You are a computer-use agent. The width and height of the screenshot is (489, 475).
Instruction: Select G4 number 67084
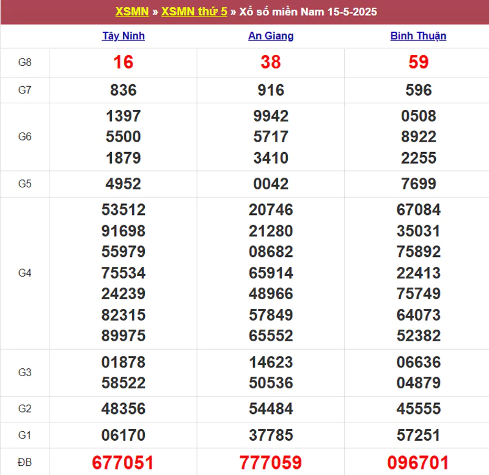pyautogui.click(x=419, y=209)
